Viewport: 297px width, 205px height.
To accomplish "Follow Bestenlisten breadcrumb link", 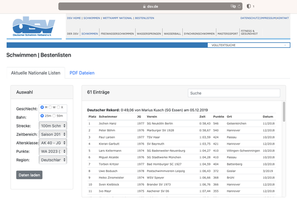I will (144, 18).
